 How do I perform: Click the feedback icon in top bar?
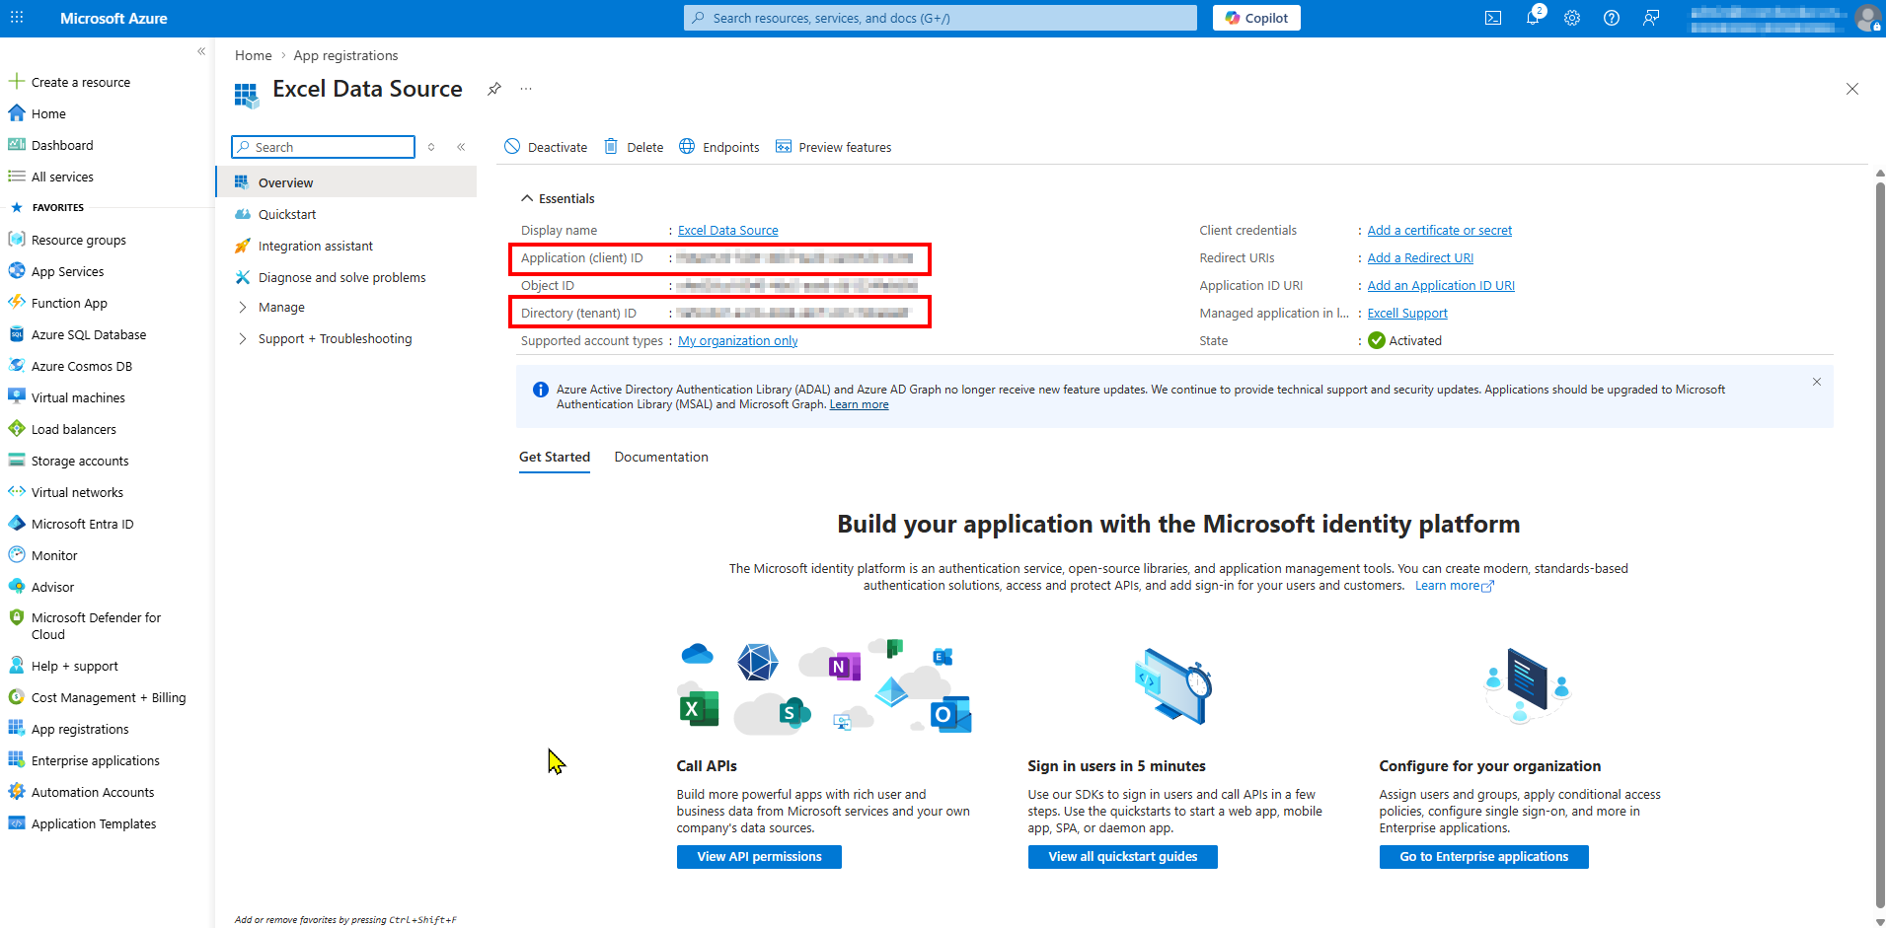(x=1651, y=18)
